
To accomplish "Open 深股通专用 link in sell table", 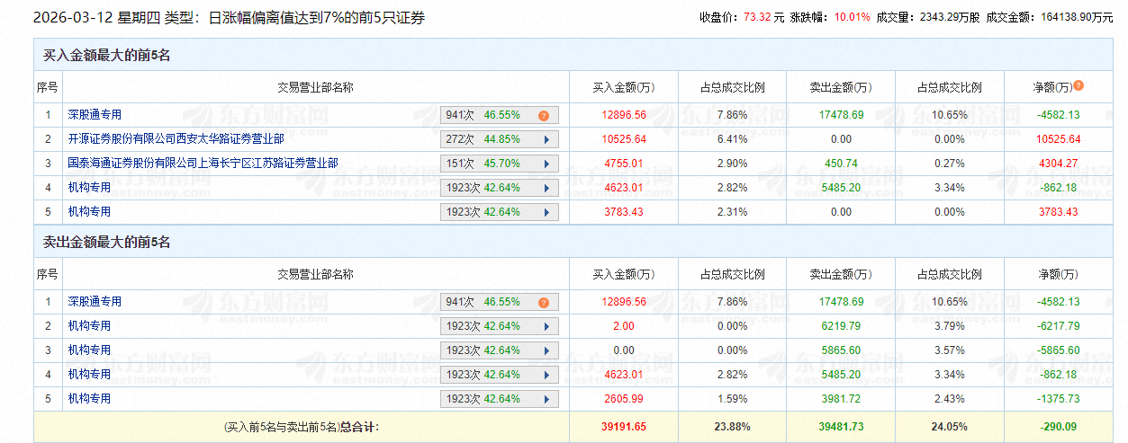I will pos(95,302).
